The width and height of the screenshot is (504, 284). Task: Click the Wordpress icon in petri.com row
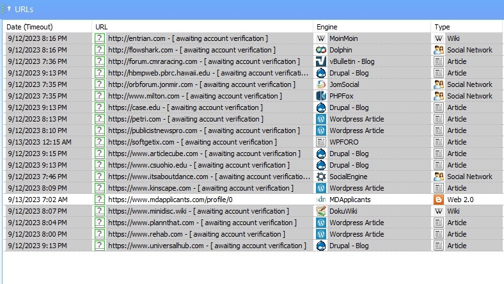(321, 119)
